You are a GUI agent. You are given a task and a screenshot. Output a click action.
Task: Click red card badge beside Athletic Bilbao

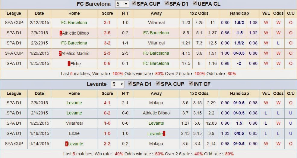tap(61, 33)
